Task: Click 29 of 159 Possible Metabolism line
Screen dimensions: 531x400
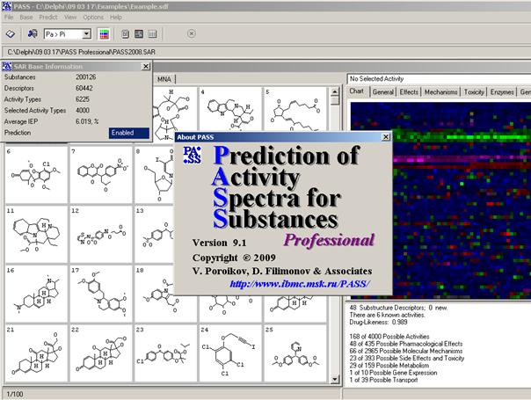Action: click(389, 366)
